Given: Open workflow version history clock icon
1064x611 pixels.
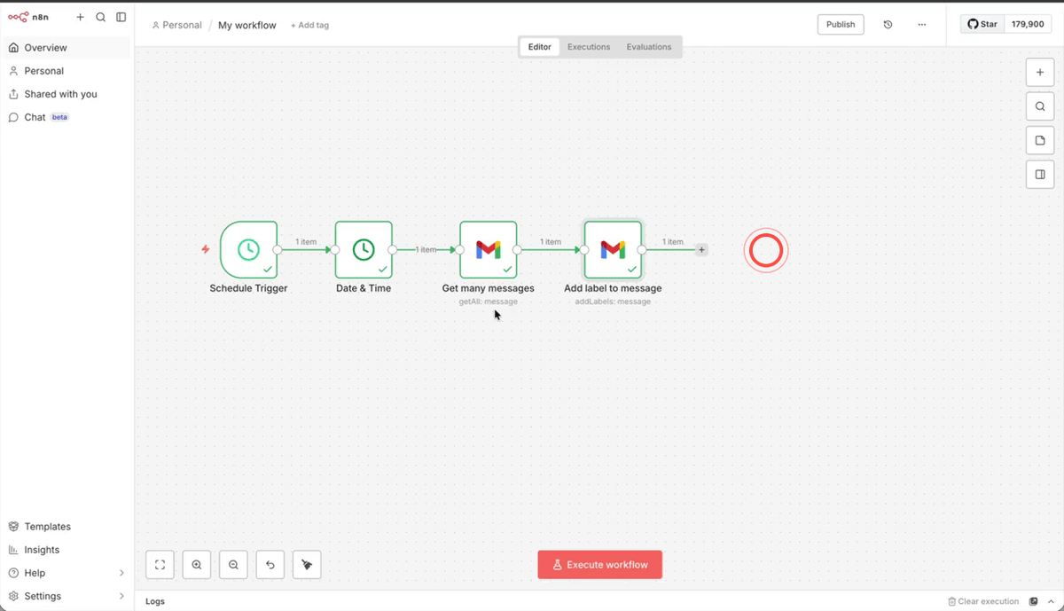Looking at the screenshot, I should (x=888, y=24).
